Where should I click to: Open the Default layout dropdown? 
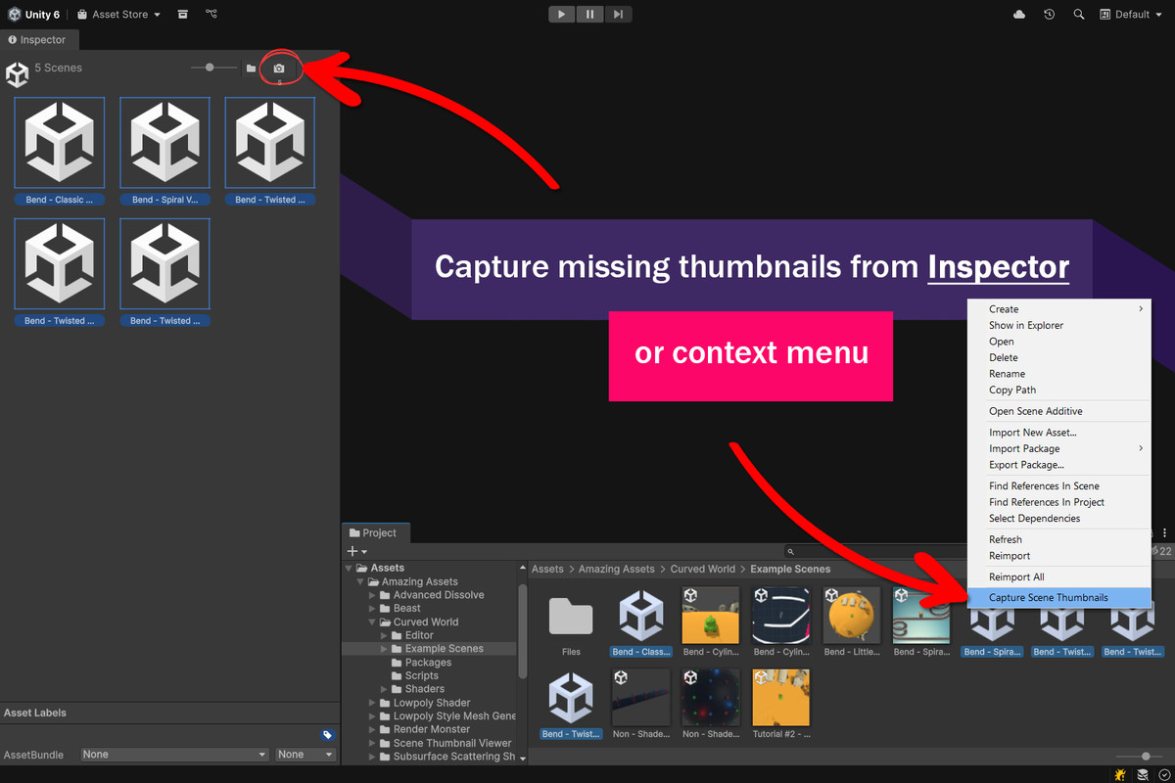click(x=1131, y=15)
